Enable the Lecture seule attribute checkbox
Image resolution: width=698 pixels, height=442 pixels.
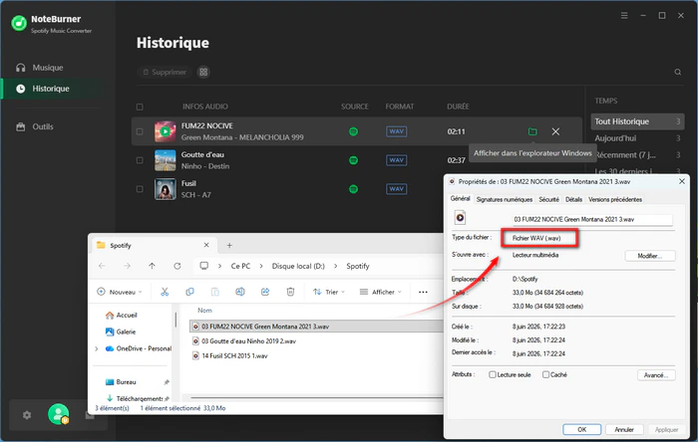[493, 374]
